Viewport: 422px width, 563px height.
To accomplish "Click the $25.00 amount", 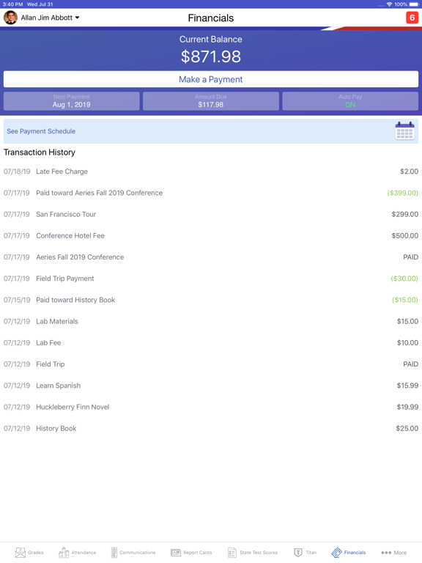I will 407,428.
